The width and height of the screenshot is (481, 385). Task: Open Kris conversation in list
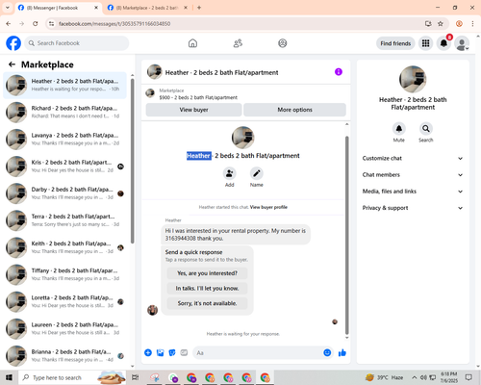pyautogui.click(x=64, y=167)
